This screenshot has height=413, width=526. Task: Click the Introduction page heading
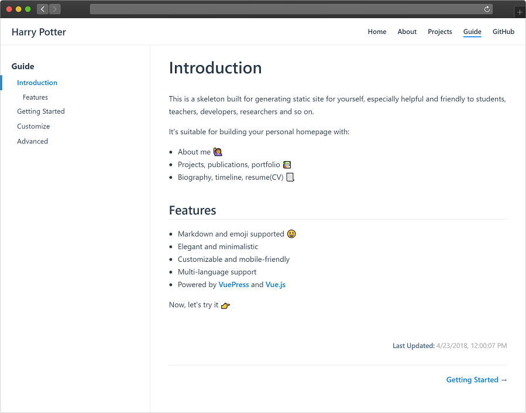click(215, 68)
